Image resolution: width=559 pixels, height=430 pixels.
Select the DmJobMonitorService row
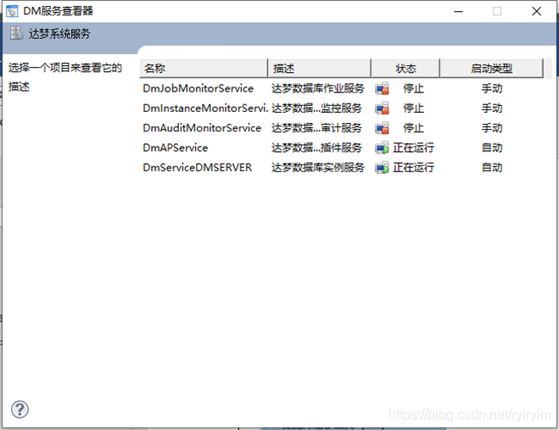click(342, 88)
